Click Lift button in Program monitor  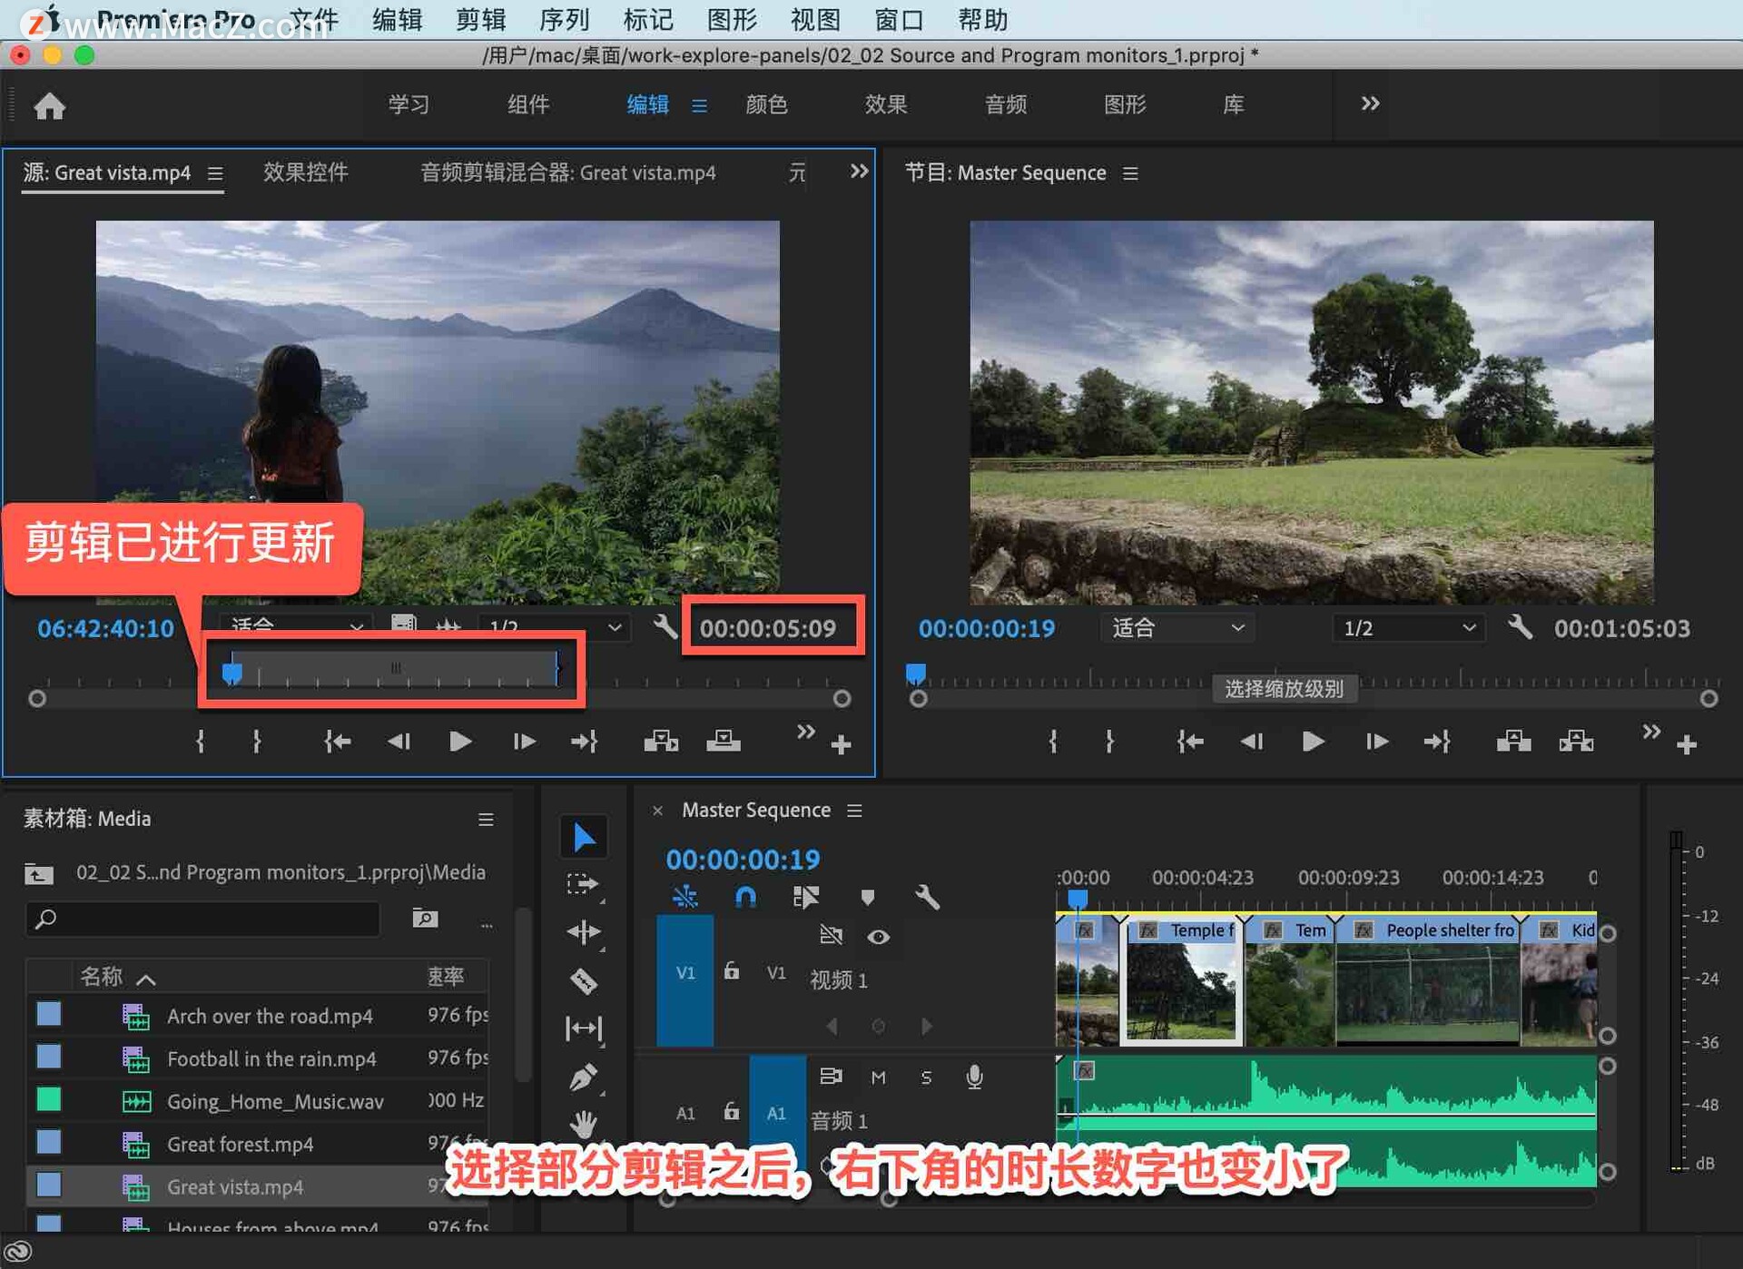coord(1513,742)
